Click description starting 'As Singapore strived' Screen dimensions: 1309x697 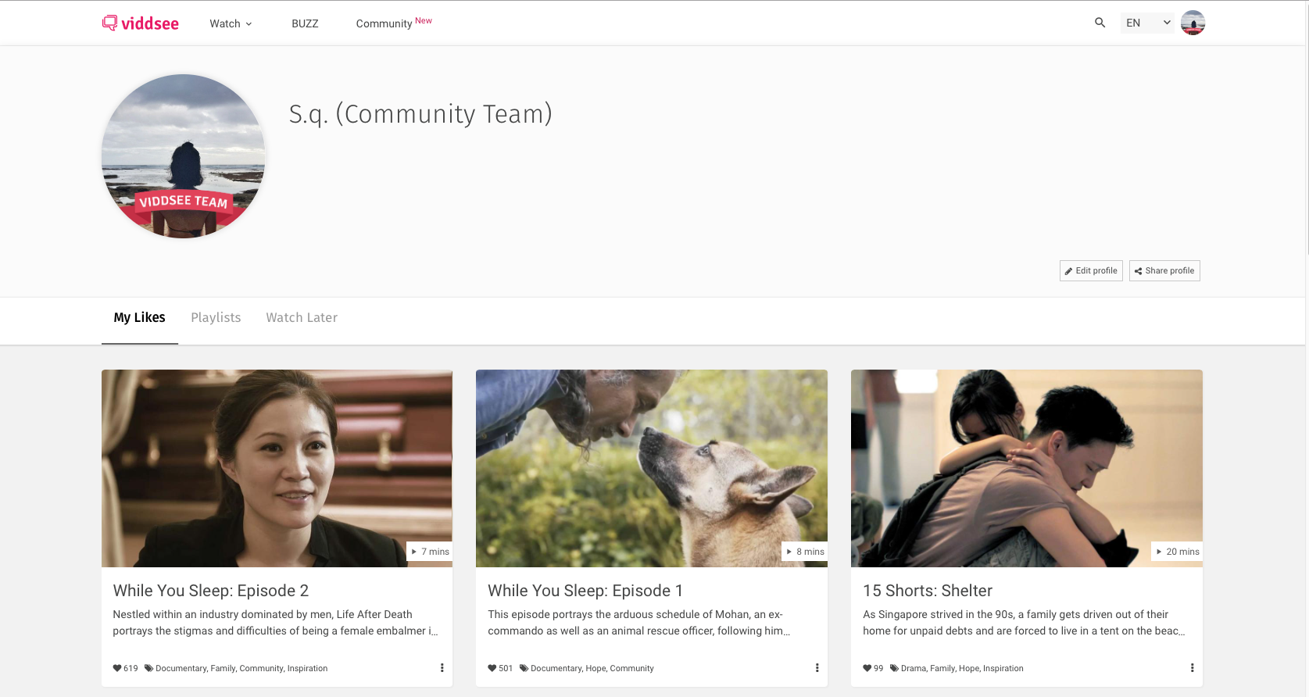[x=1024, y=623]
